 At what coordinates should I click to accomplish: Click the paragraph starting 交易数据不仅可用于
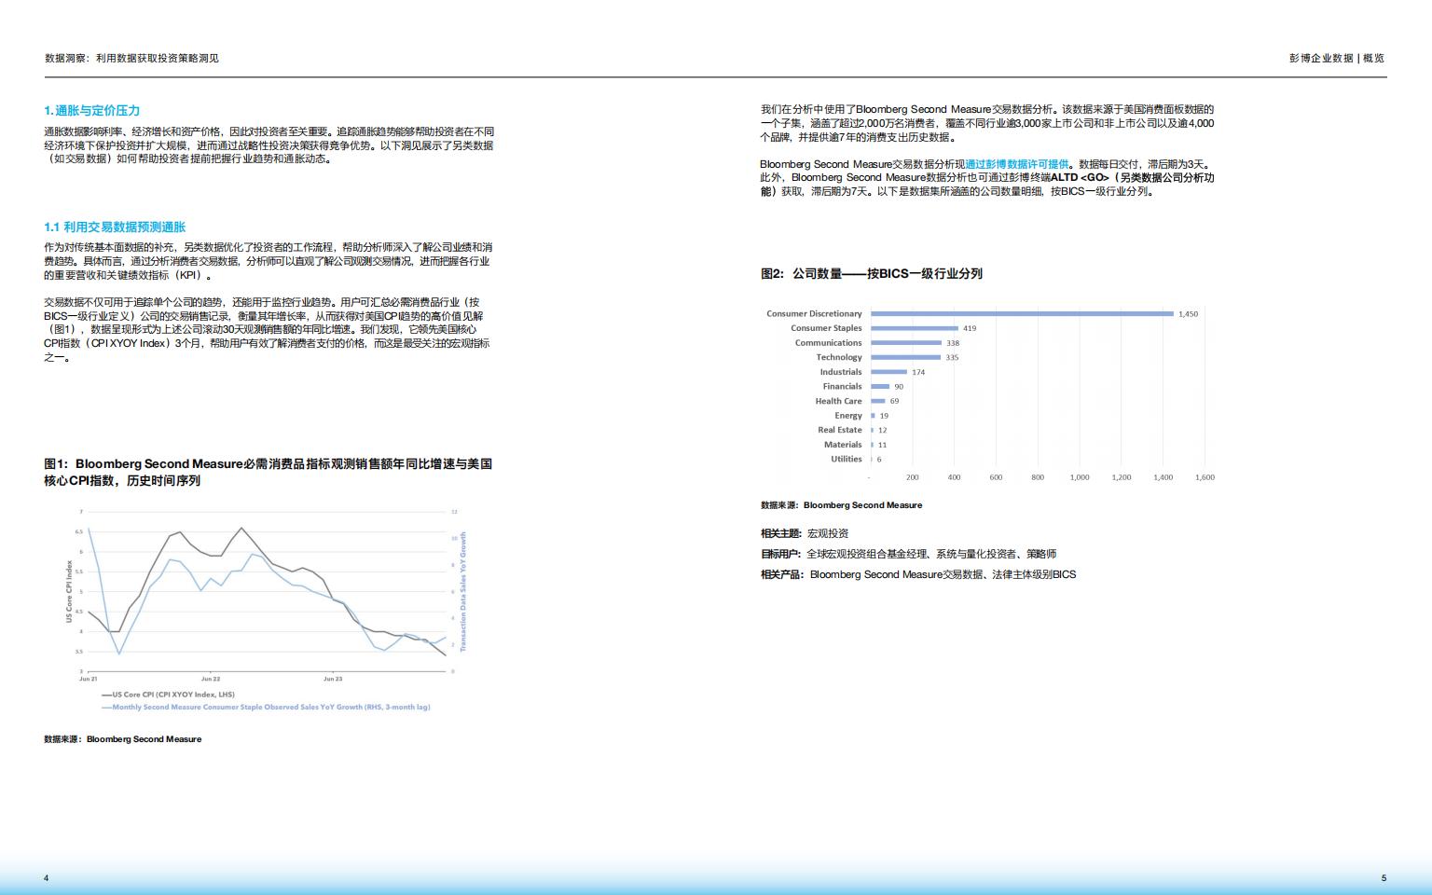pos(267,329)
